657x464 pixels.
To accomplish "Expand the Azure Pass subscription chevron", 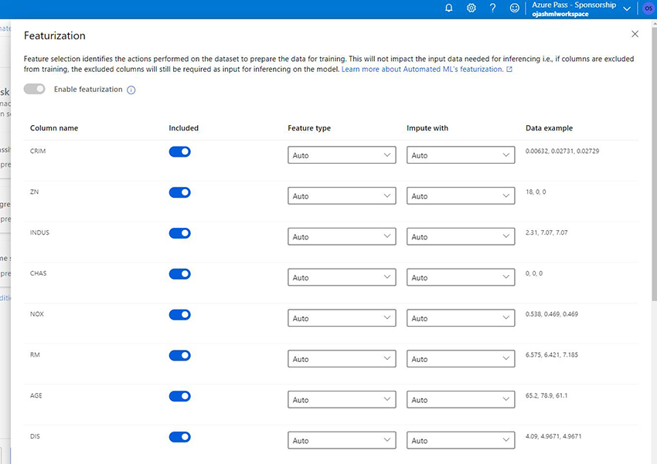I will 627,8.
